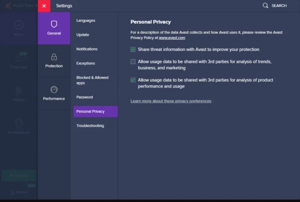Select Personal Privacy menu item

(95, 111)
